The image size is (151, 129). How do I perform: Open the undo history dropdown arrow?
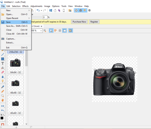(41, 11)
